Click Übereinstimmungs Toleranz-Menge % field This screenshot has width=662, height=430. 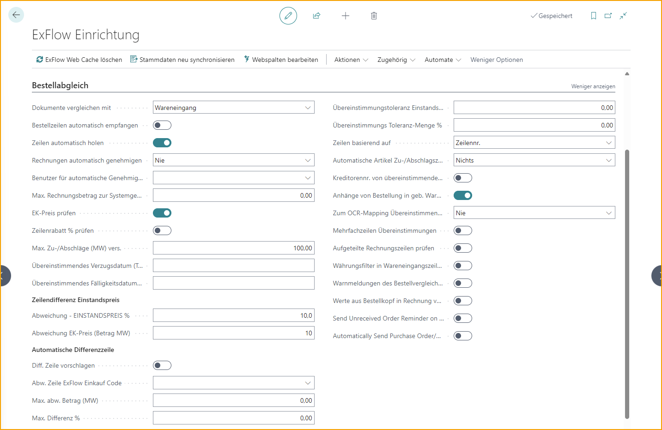(534, 125)
